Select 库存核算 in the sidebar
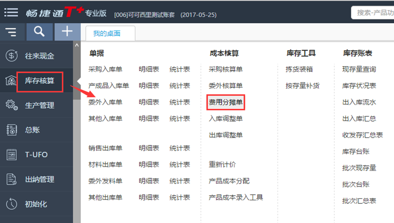This screenshot has height=223, width=394. click(40, 81)
